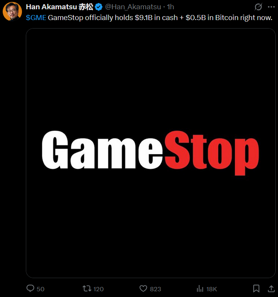This screenshot has height=297, width=278.
Task: Click the blue verified badge
Action: (x=98, y=7)
